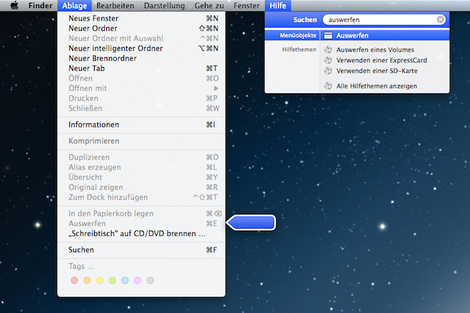
Task: Click the Tags … menu item
Action: [x=141, y=266]
